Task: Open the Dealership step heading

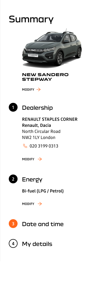Action: pyautogui.click(x=38, y=108)
